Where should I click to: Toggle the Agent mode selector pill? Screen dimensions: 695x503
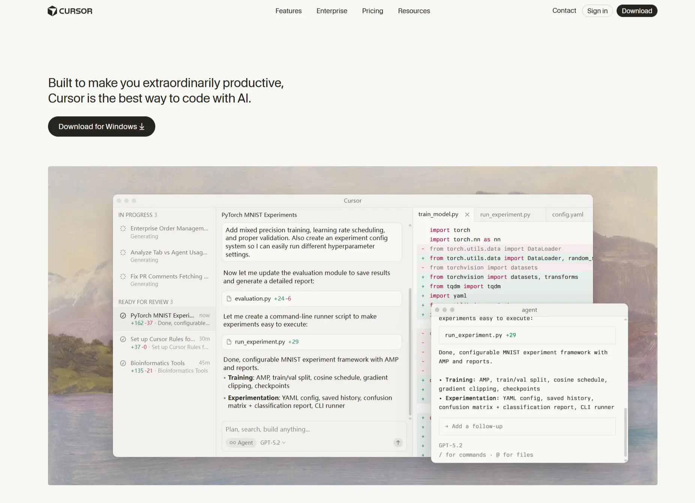[x=241, y=443]
